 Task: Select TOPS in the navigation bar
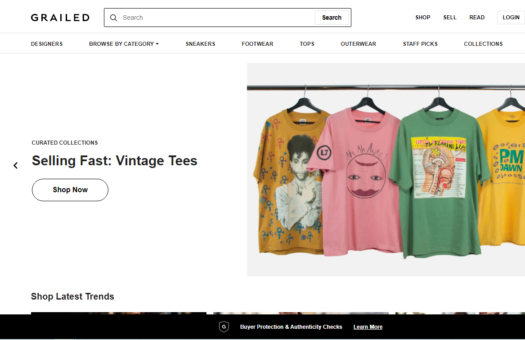click(x=307, y=44)
